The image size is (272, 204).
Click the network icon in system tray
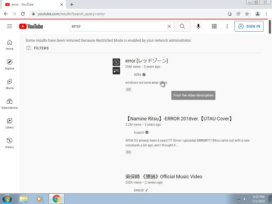click(239, 199)
